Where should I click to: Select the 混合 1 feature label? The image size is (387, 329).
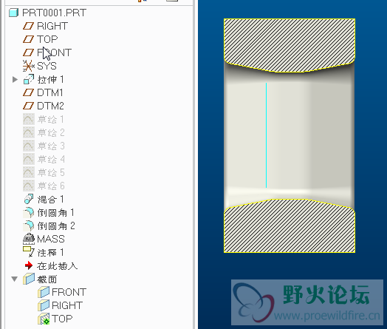51,199
